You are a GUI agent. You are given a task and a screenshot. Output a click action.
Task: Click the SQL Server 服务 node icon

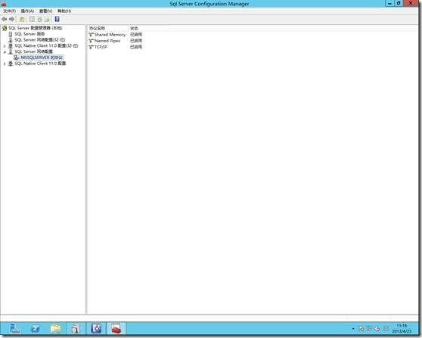(11, 34)
